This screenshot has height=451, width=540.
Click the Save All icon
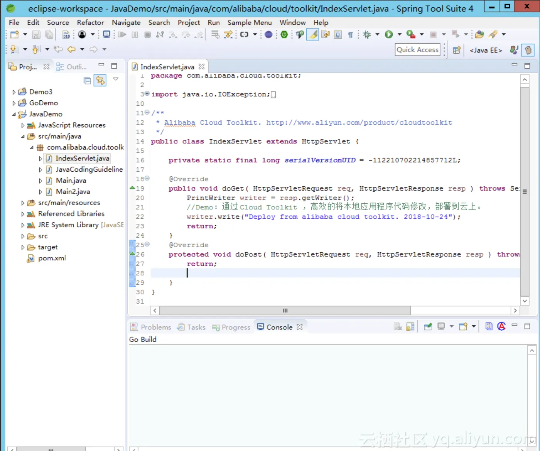coord(49,35)
